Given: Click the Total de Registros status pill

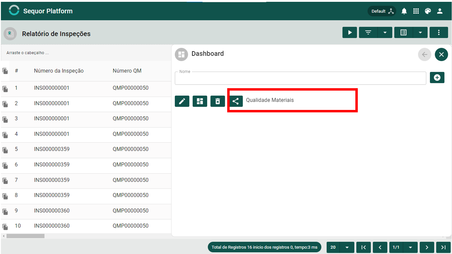Looking at the screenshot, I should (x=264, y=247).
